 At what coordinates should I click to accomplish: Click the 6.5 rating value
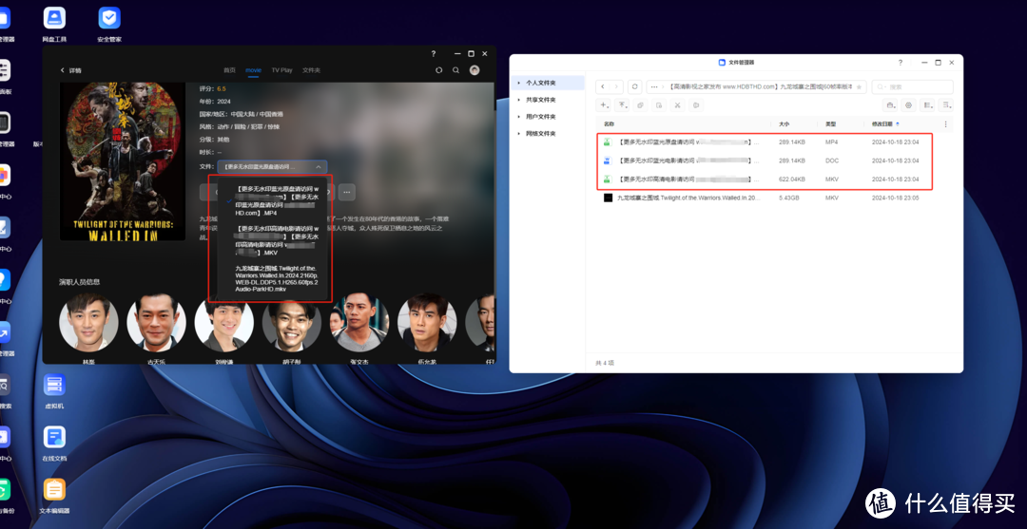(222, 88)
